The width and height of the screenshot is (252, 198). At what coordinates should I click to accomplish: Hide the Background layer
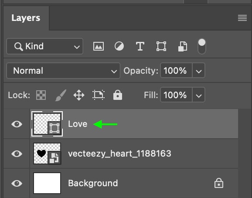point(17,183)
